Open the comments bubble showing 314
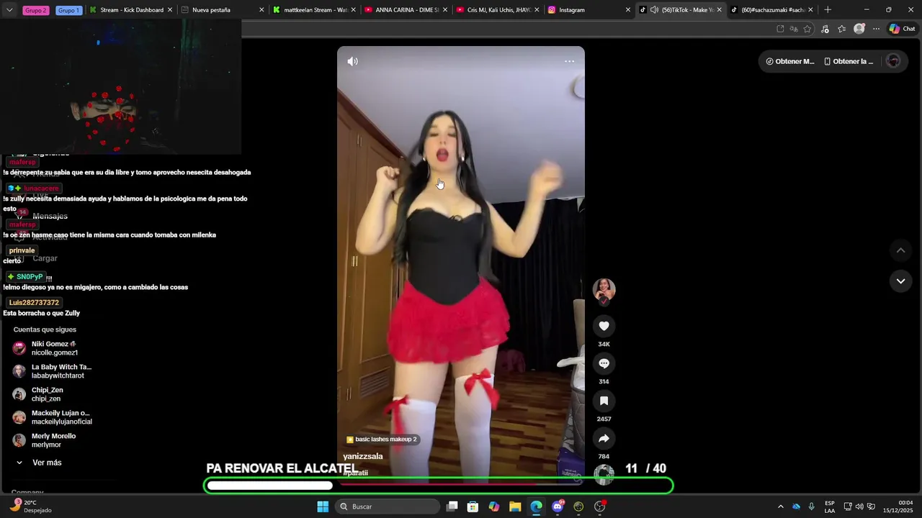This screenshot has width=922, height=518. click(x=604, y=363)
